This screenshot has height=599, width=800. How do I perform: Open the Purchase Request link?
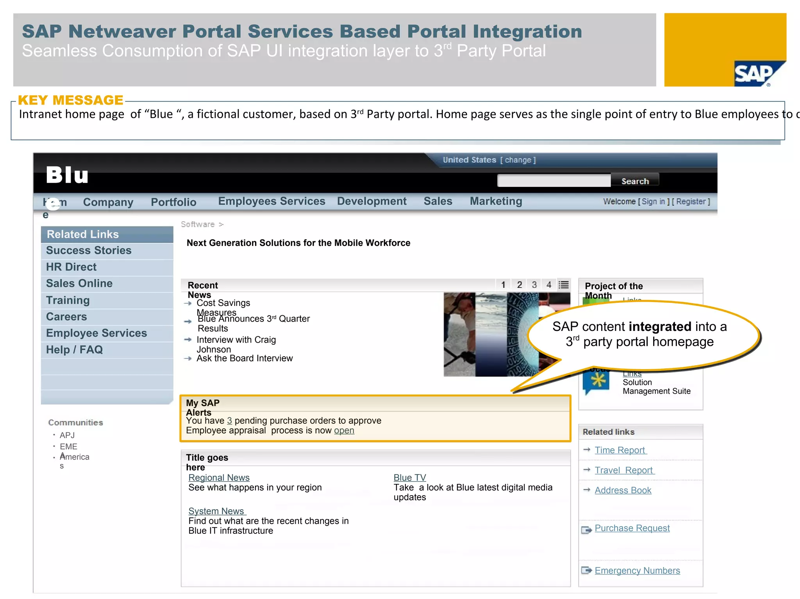(632, 528)
